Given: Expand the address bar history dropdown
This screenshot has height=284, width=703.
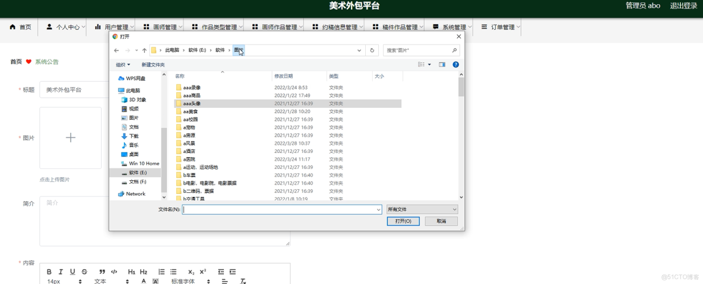Looking at the screenshot, I should point(359,50).
